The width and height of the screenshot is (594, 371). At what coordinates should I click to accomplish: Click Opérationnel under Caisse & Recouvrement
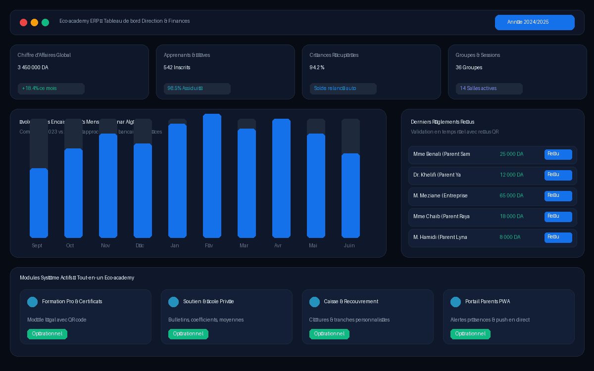click(329, 334)
